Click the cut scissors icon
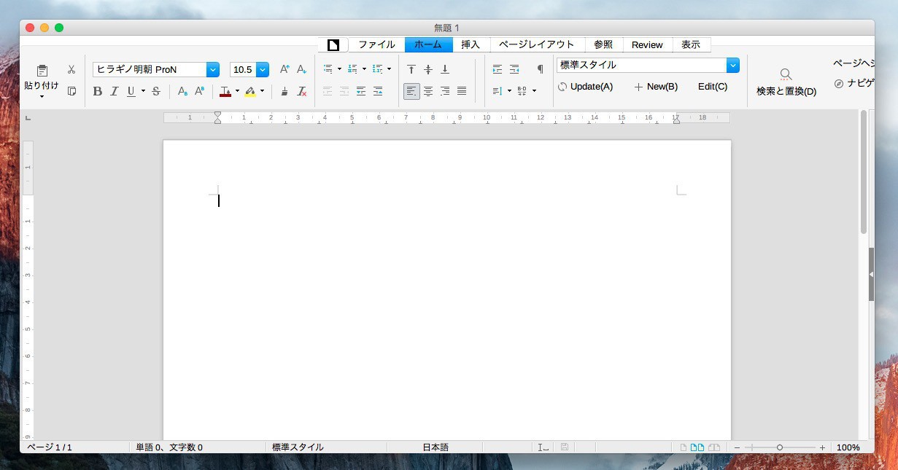This screenshot has width=898, height=470. pos(71,69)
